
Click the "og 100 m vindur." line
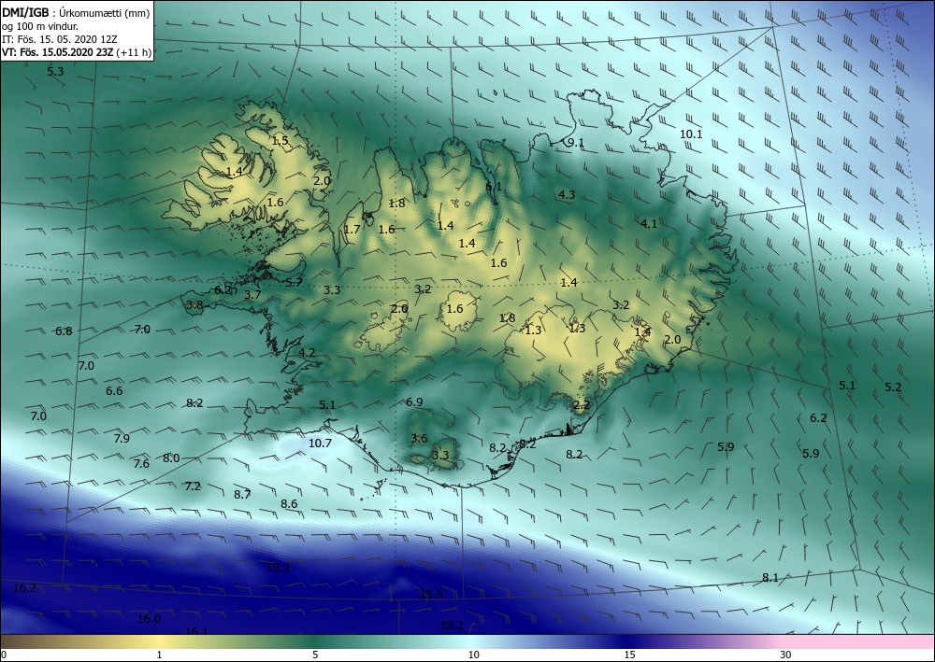[x=38, y=26]
